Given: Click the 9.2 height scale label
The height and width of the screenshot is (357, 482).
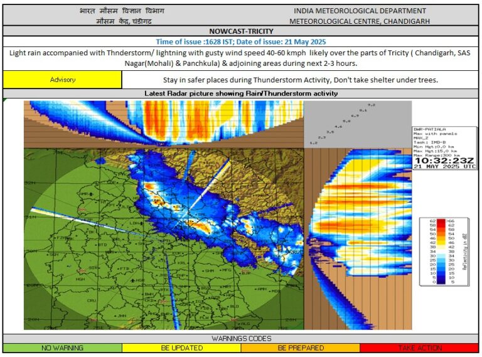Looking at the screenshot, I should [x=372, y=105].
